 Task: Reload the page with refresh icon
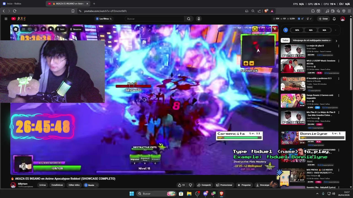click(15, 11)
